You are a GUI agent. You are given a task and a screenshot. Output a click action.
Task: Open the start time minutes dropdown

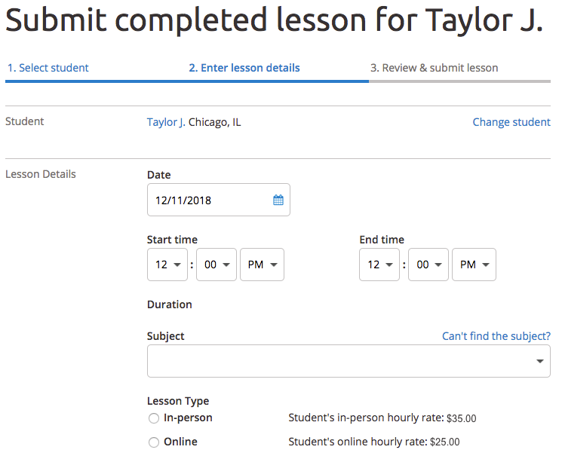216,265
